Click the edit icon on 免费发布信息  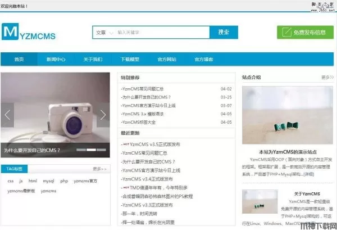click(286, 33)
